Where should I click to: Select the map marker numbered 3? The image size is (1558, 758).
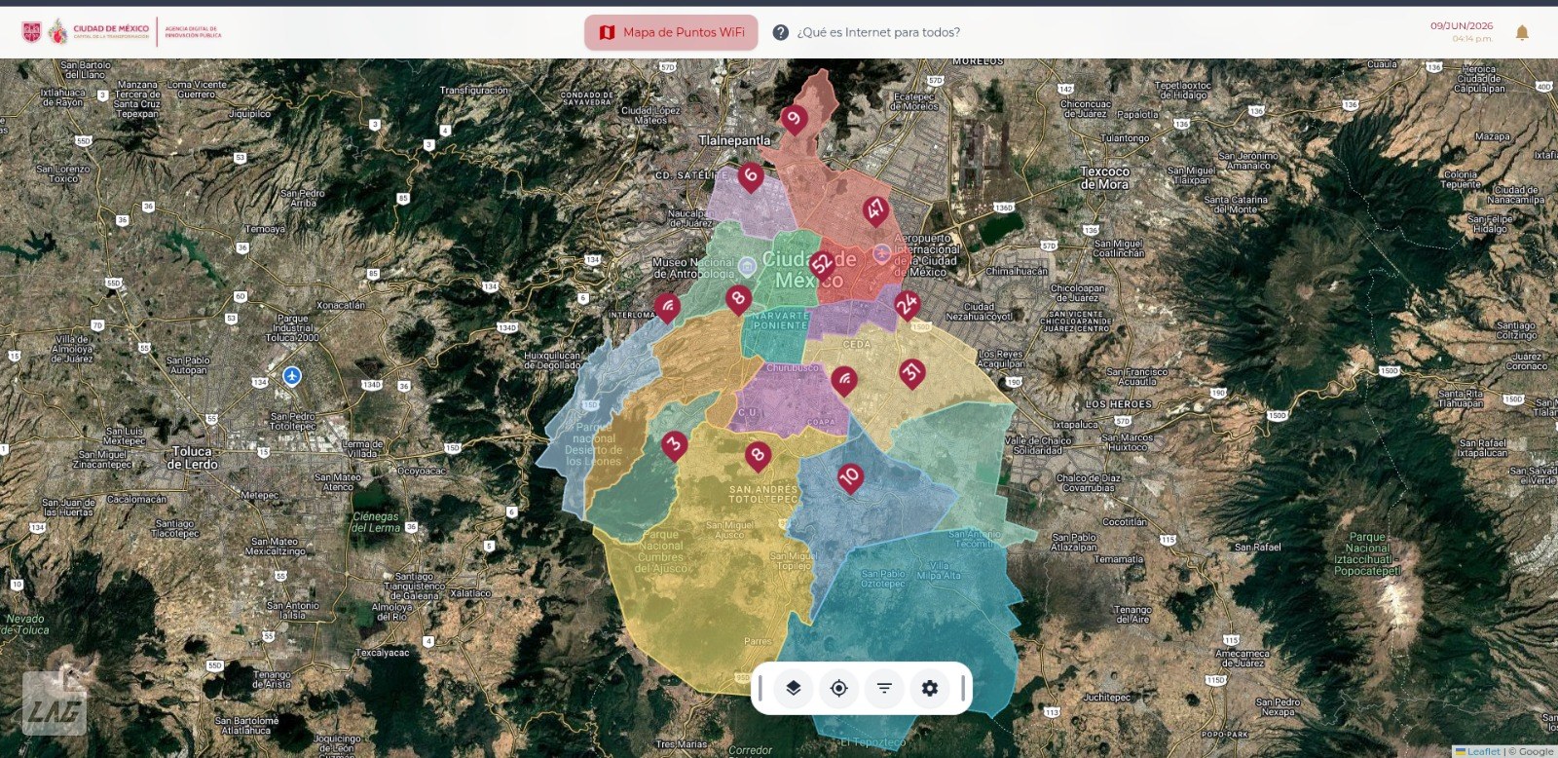coord(674,446)
